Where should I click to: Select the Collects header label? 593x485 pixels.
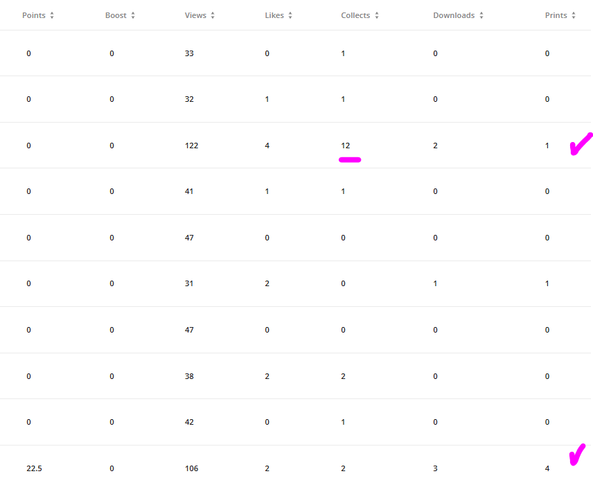pyautogui.click(x=355, y=15)
